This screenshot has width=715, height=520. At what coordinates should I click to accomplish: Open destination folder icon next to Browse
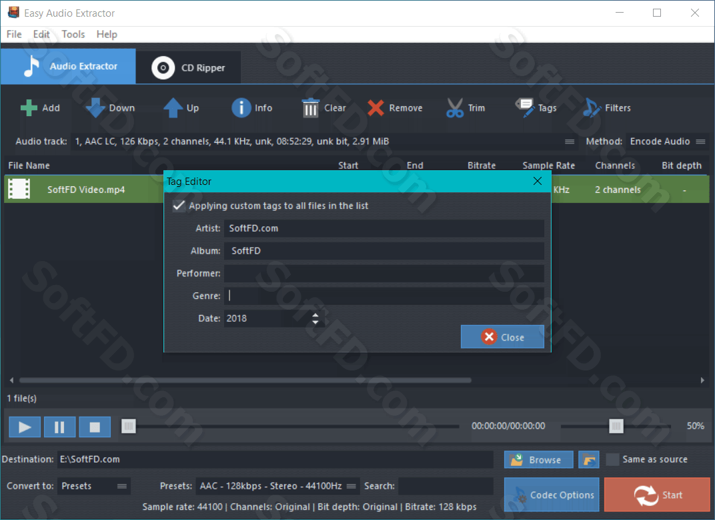(589, 459)
